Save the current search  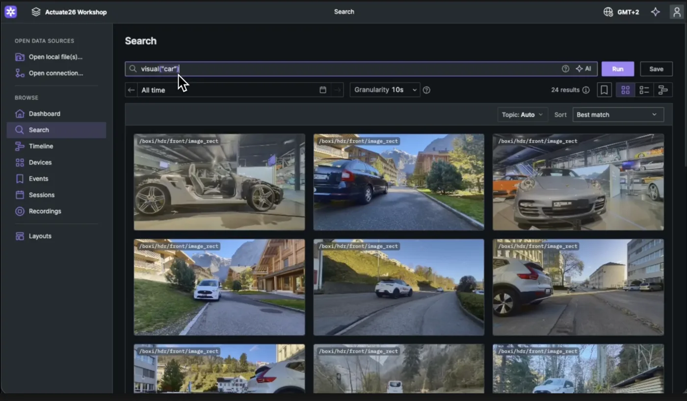tap(656, 69)
